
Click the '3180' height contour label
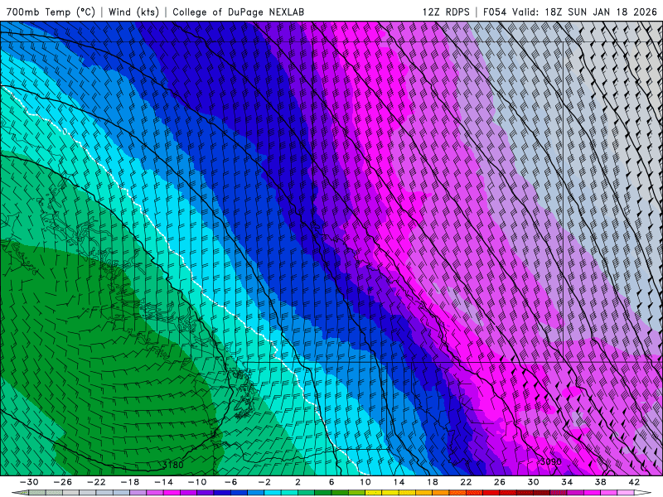click(173, 465)
